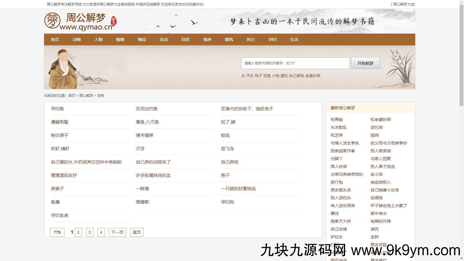The image size is (464, 261).
Task: Open the 首页 breadcrumb link
Action: tap(72, 95)
